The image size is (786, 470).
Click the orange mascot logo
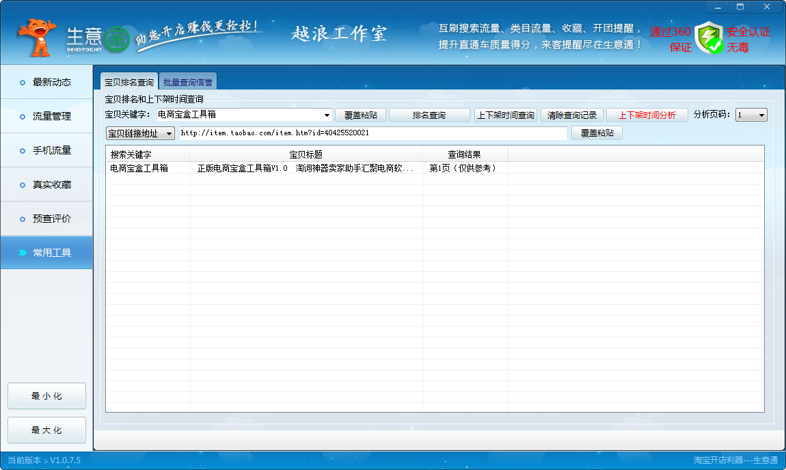[37, 38]
